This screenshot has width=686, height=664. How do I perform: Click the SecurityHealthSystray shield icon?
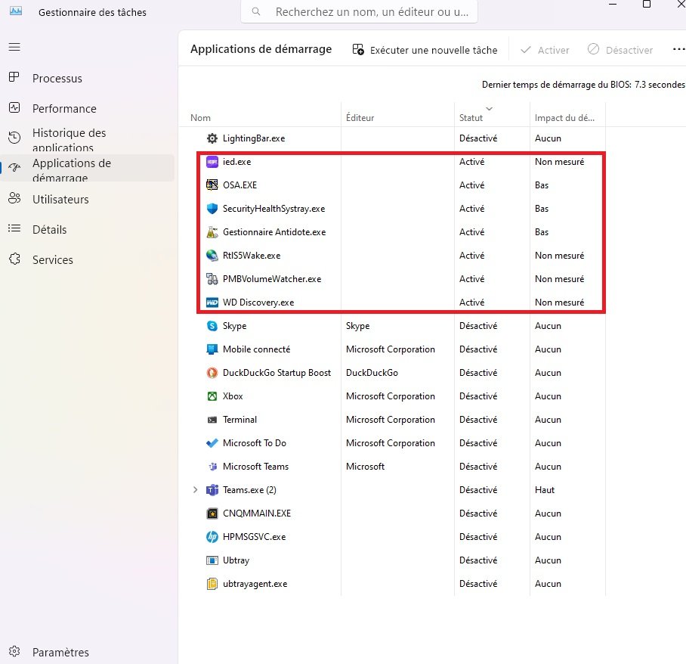click(212, 209)
